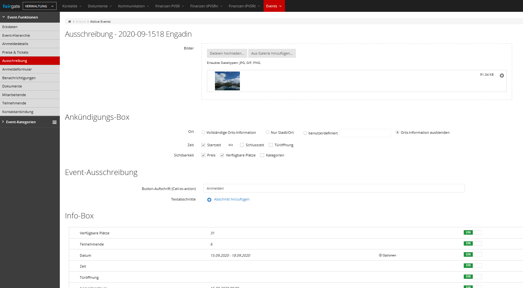Open the VERWALTUNG dropdown
Screen dimensions: 523x288
tap(39, 6)
